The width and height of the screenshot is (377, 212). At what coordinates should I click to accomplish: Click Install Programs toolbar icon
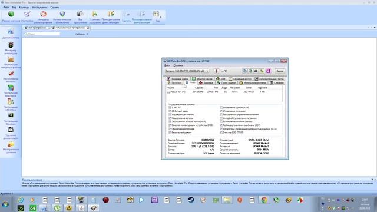click(95, 14)
